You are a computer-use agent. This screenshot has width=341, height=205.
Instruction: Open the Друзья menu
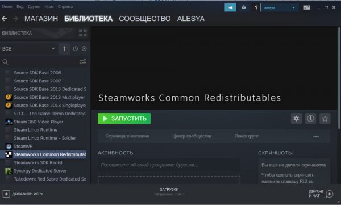[34, 6]
